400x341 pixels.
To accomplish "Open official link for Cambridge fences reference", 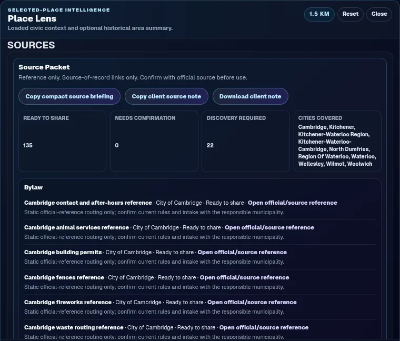I will (x=244, y=277).
